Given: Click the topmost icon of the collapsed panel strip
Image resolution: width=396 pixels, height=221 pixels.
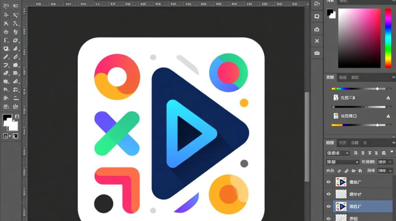Looking at the screenshot, I should (x=317, y=4).
